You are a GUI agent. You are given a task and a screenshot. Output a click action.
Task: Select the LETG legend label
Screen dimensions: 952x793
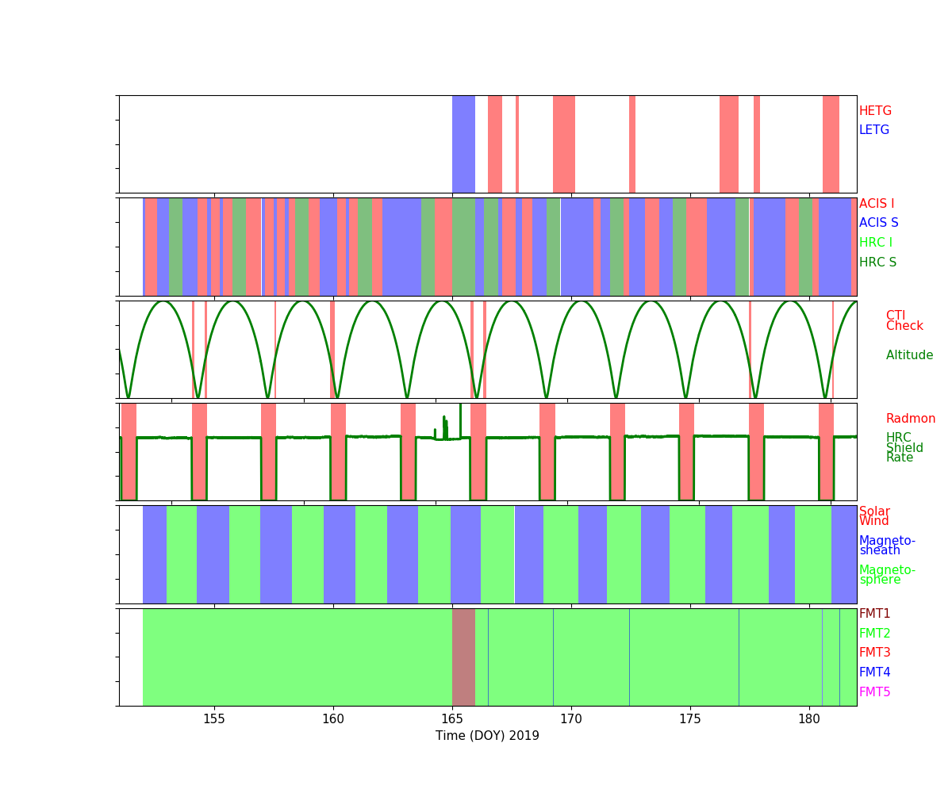tap(874, 130)
